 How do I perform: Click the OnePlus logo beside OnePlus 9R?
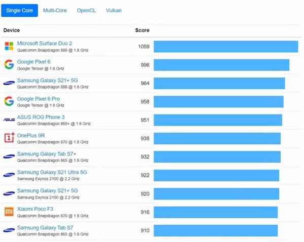pyautogui.click(x=9, y=138)
